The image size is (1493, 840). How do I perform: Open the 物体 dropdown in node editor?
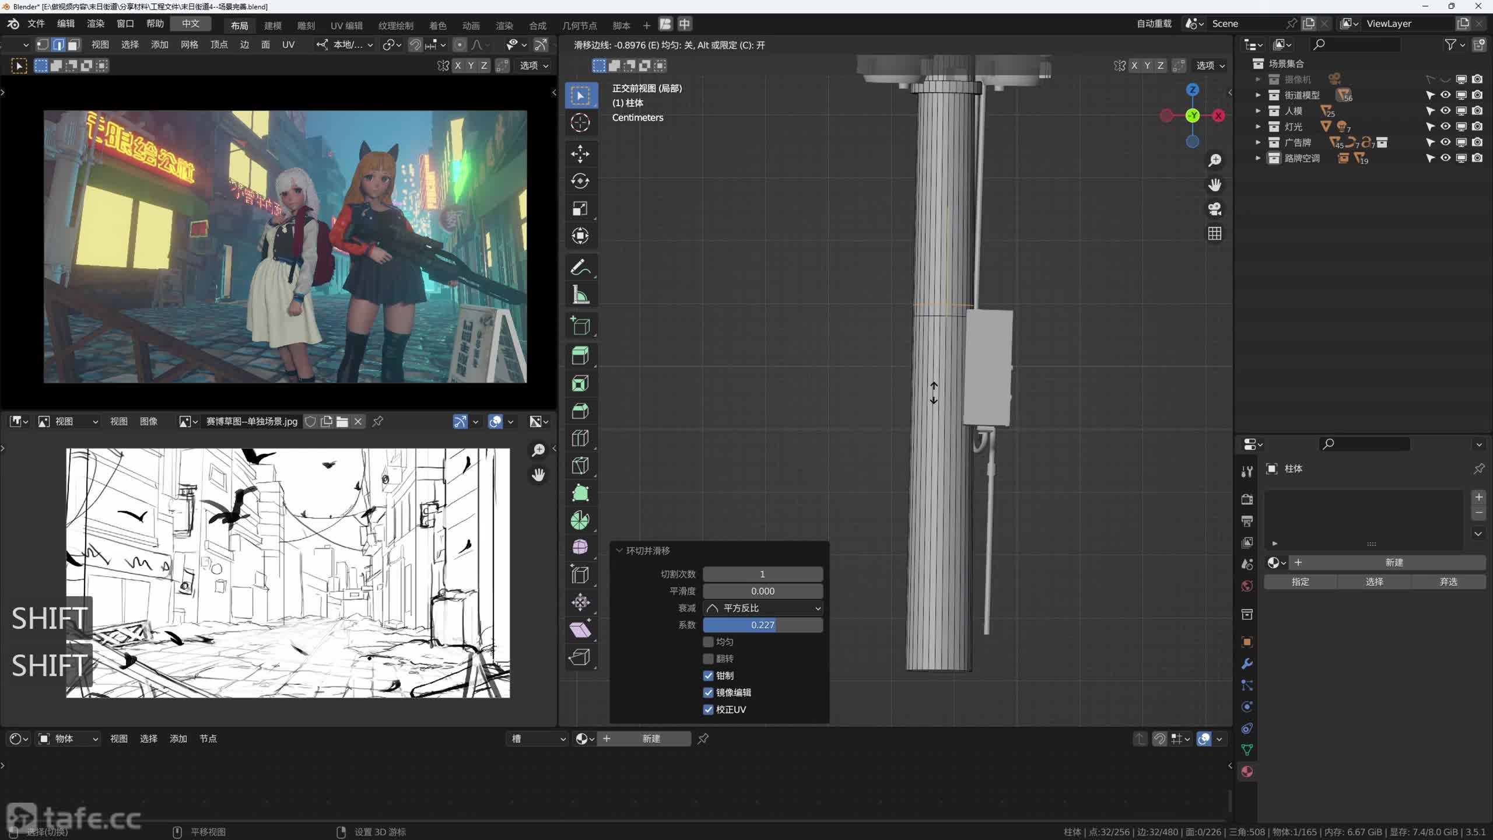coord(68,739)
